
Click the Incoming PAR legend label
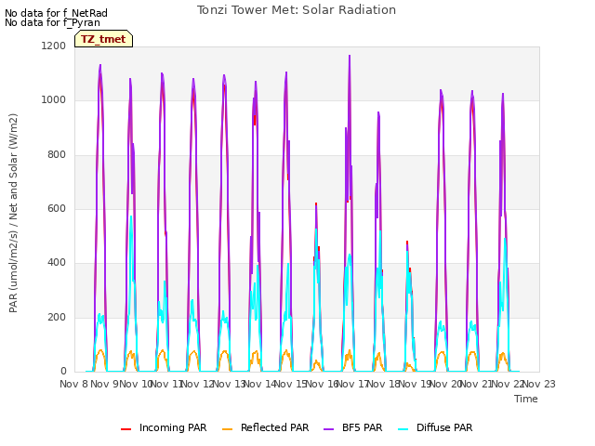click(173, 427)
